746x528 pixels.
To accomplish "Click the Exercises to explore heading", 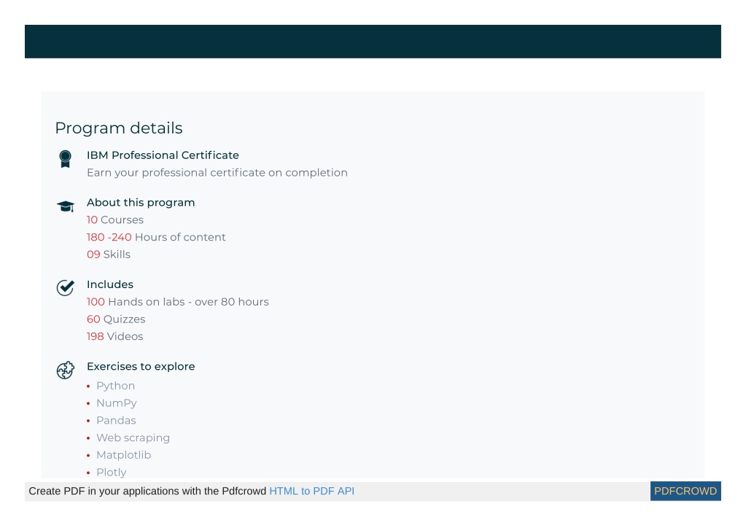I will 141,367.
